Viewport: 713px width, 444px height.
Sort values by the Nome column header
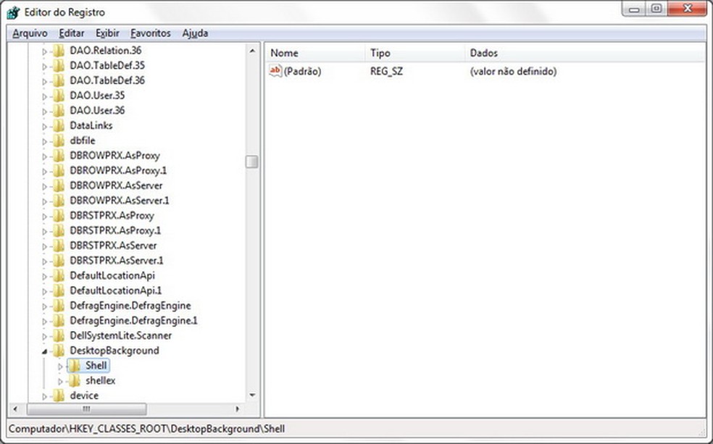(315, 53)
